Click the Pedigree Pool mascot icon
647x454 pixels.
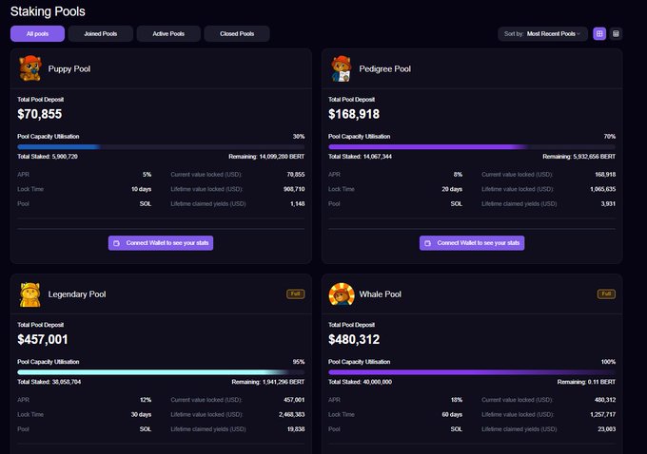point(342,68)
